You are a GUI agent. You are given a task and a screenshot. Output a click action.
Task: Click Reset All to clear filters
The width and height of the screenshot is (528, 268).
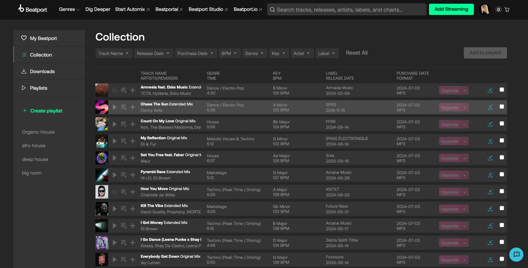click(356, 53)
